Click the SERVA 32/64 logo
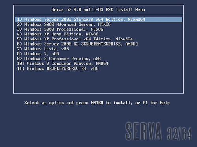 [159, 131]
